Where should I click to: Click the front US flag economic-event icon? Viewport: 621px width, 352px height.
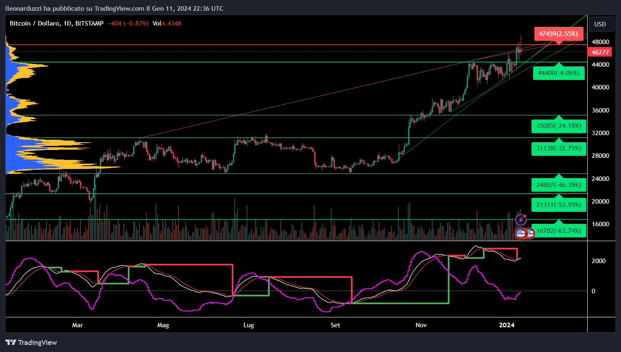[521, 233]
